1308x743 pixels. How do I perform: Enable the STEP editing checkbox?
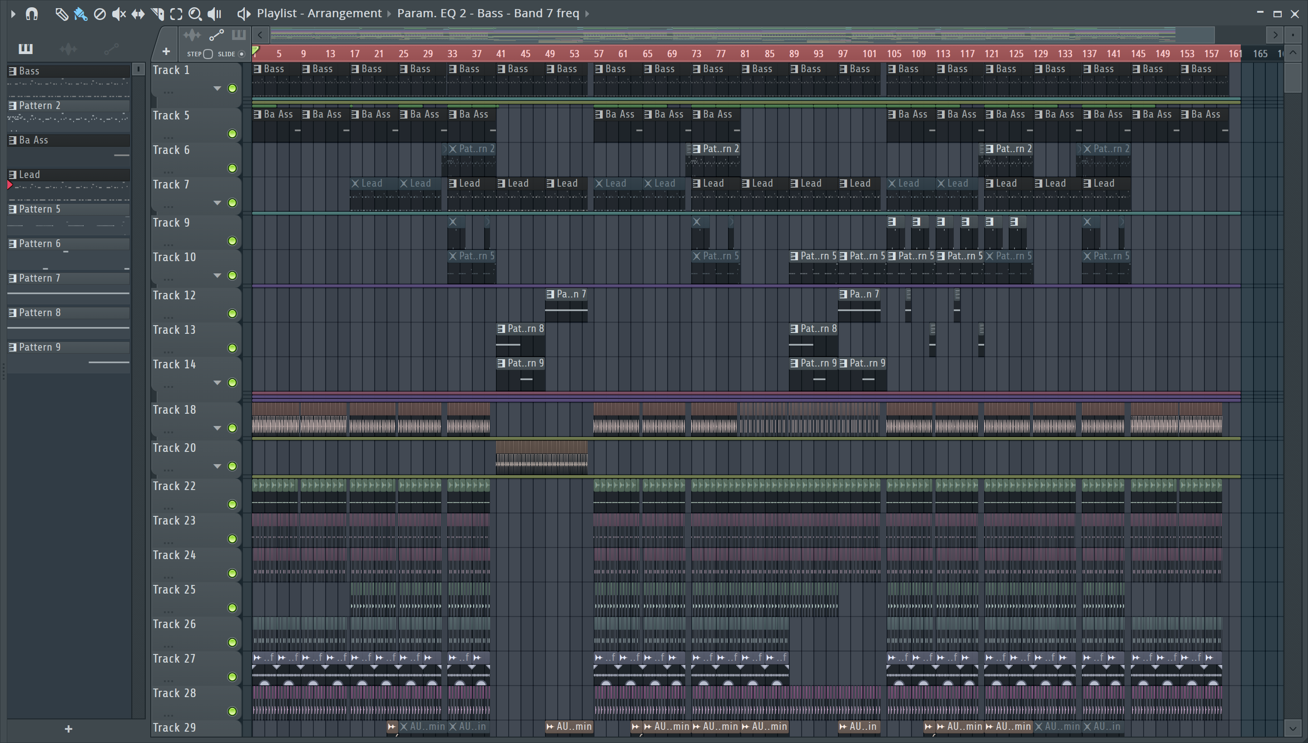(x=208, y=54)
